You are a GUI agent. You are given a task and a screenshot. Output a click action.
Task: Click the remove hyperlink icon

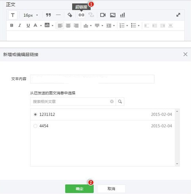(x=91, y=15)
